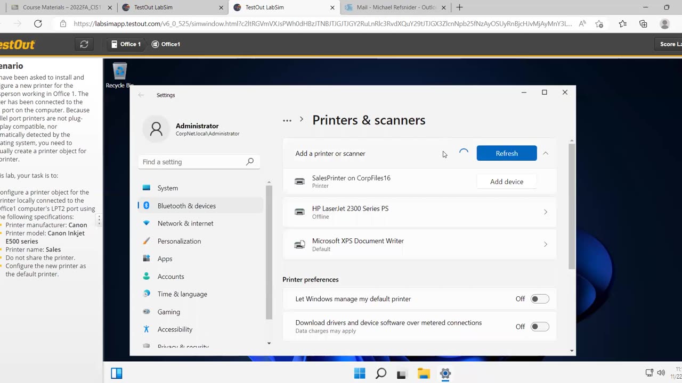The width and height of the screenshot is (682, 383).
Task: Click the TestOut widget icon at taskbar left
Action: click(117, 373)
